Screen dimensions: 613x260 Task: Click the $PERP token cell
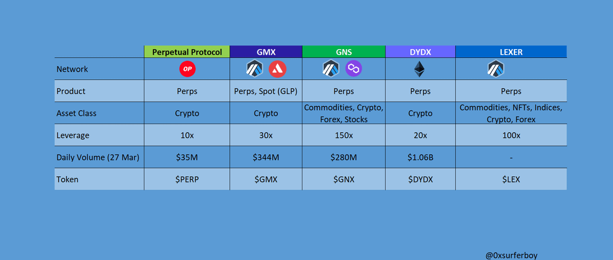(x=187, y=179)
